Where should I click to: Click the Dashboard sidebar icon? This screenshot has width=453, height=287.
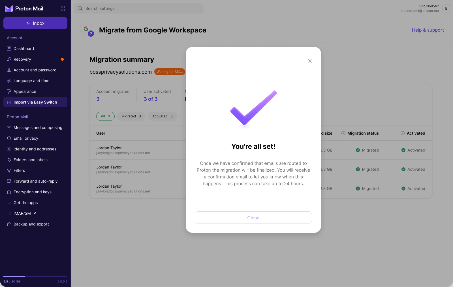coord(9,49)
